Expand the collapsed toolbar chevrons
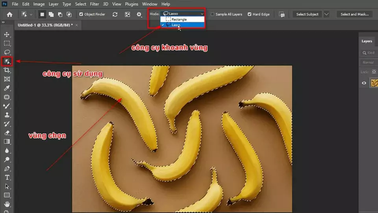 pos(3,22)
